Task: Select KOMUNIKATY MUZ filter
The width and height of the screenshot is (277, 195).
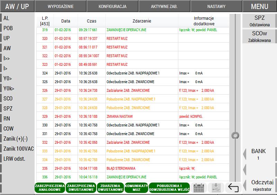Action: click(136, 188)
